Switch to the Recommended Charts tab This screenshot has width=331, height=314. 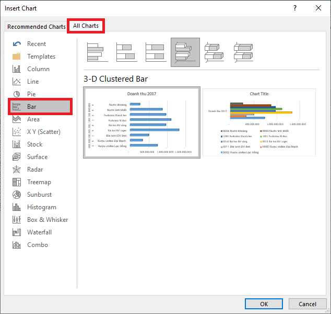click(37, 27)
